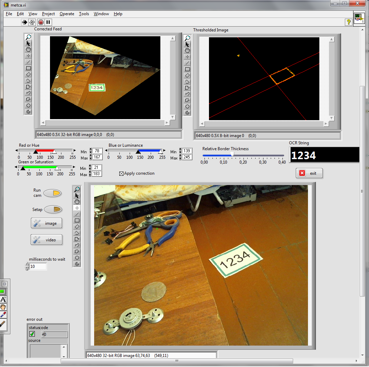
Task: Click the Run arrow in the toolbar
Action: point(24,22)
